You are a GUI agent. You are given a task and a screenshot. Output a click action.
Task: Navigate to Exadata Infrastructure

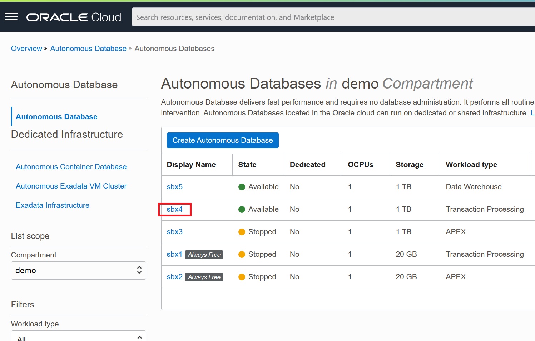[53, 205]
